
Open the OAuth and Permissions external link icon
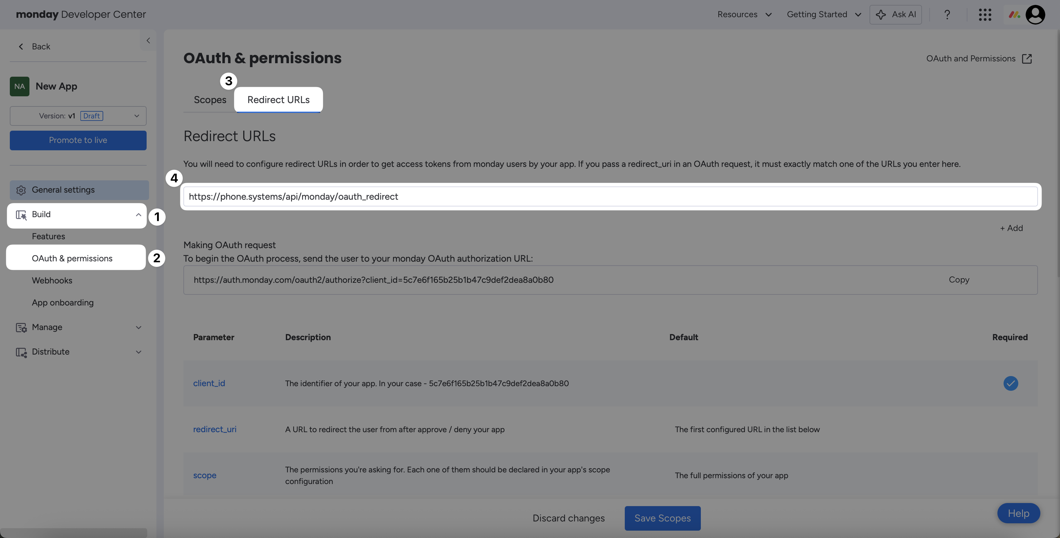(x=1027, y=59)
